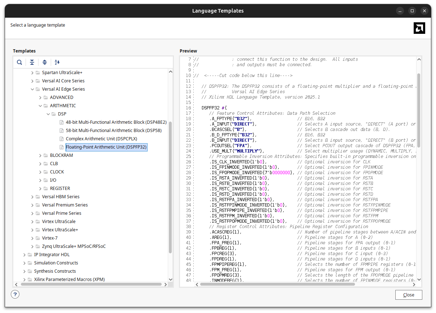Expand the ADVANCED folder
This screenshot has width=436, height=313.
[40, 97]
